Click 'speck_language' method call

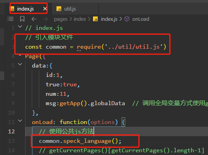coord(87,141)
